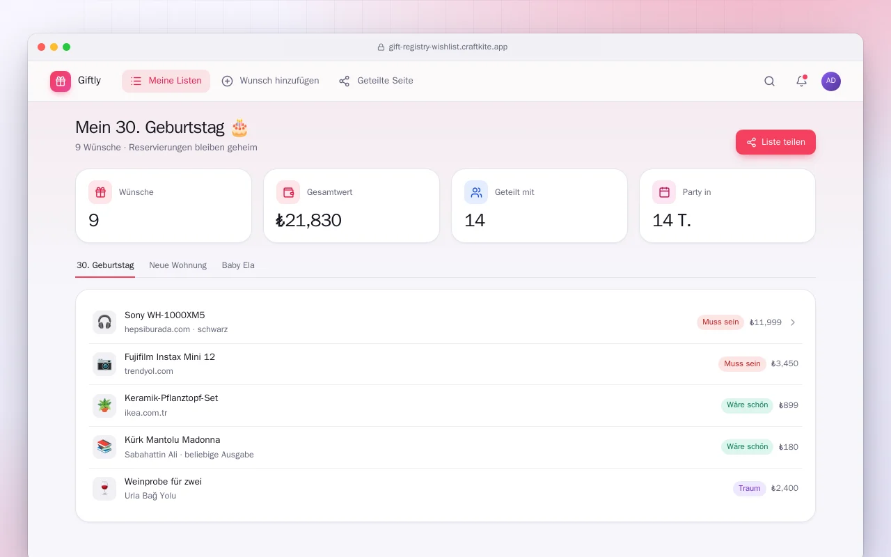Switch to the Baby Ela tab
This screenshot has height=557, width=891.
point(238,265)
